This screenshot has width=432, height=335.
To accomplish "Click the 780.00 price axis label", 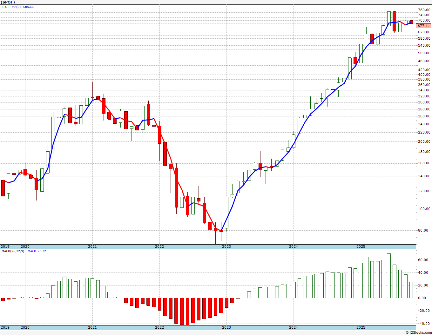I will (x=424, y=10).
